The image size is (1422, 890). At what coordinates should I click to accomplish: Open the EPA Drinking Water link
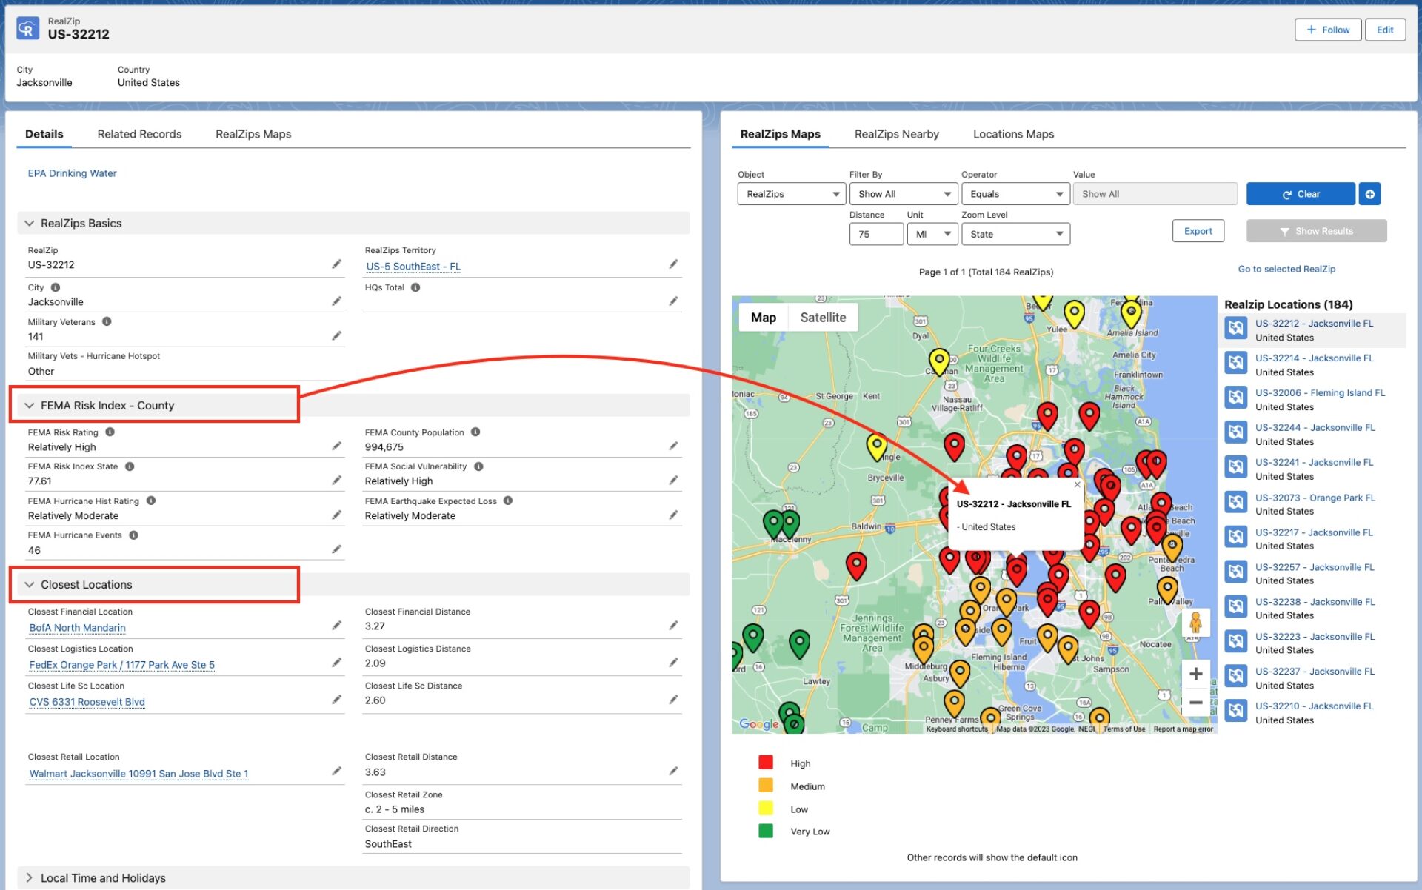tap(72, 173)
